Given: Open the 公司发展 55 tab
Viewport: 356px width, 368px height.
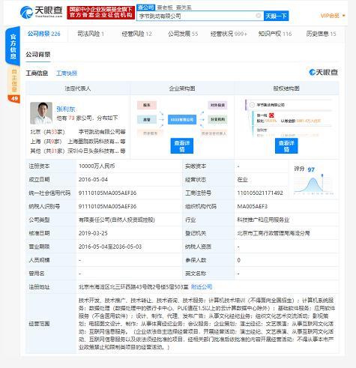Looking at the screenshot, I should click(183, 34).
